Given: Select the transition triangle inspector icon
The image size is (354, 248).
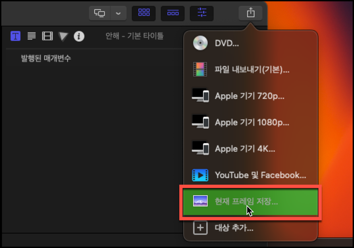Looking at the screenshot, I should (x=63, y=36).
